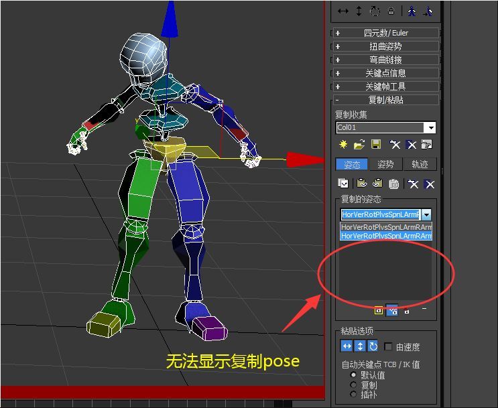Screen dimensions: 498x408
Task: Click the red X-axis gizmo arrow
Action: pos(306,159)
